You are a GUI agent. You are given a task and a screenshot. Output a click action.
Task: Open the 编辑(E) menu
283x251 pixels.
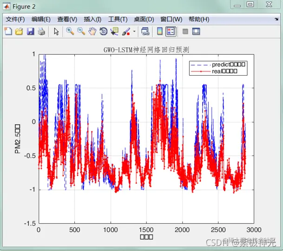tap(41, 19)
